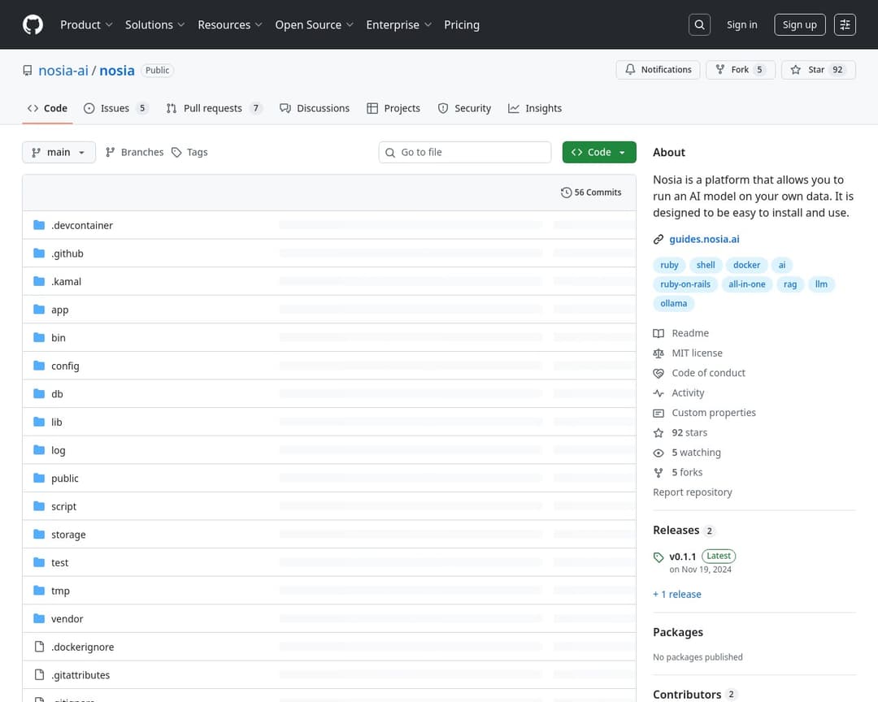Switch to the Issues tab
The width and height of the screenshot is (878, 702).
115,108
